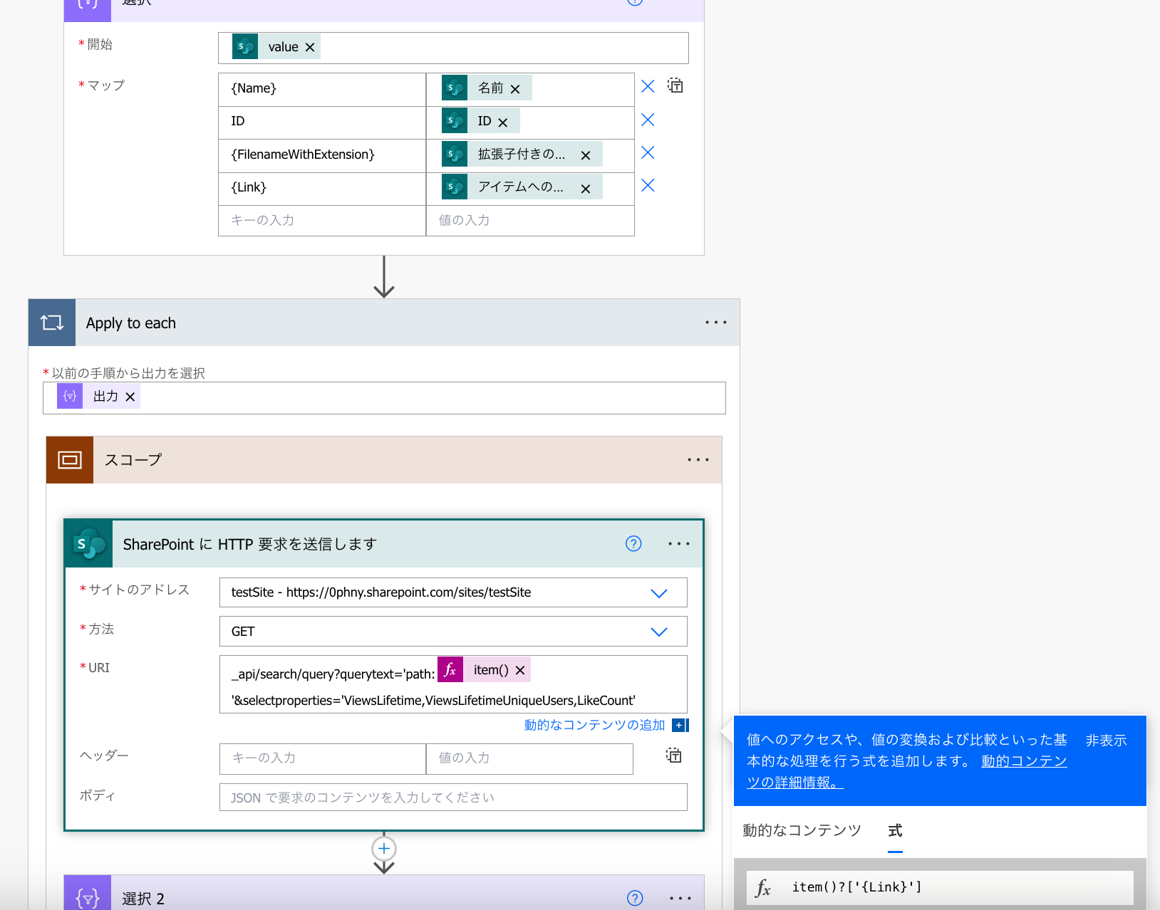Switch ヘッダー input to text mode via its icon
The image size is (1160, 910).
coord(673,755)
